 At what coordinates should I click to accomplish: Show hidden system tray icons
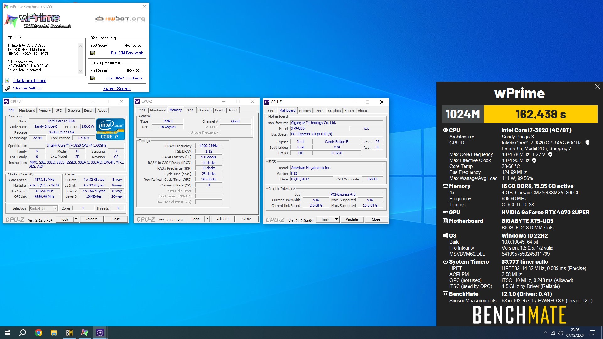[x=546, y=333]
